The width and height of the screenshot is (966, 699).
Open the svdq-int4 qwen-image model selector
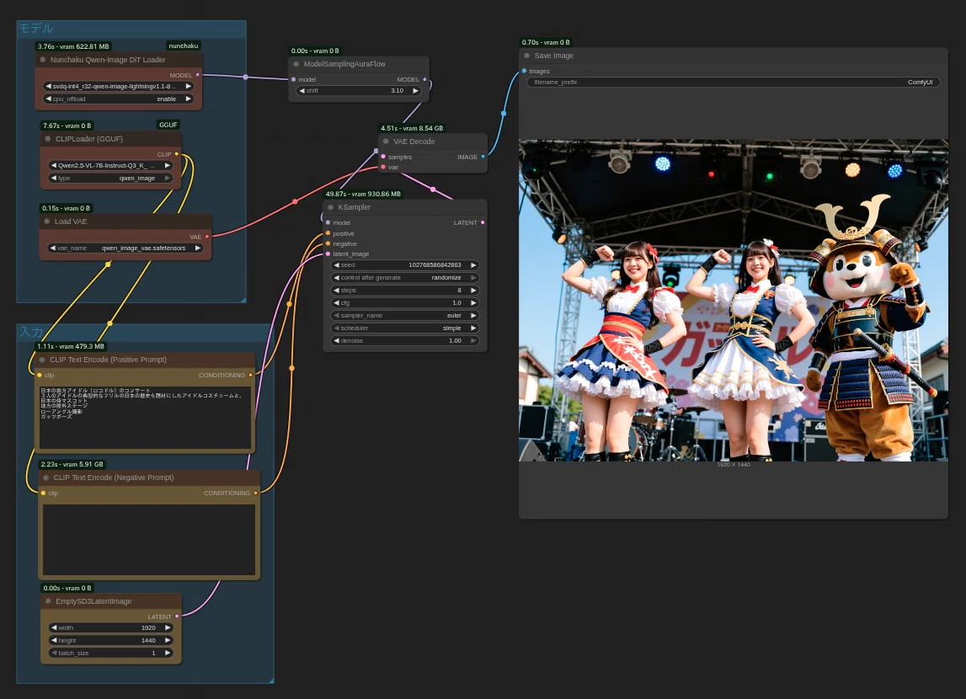pyautogui.click(x=118, y=86)
